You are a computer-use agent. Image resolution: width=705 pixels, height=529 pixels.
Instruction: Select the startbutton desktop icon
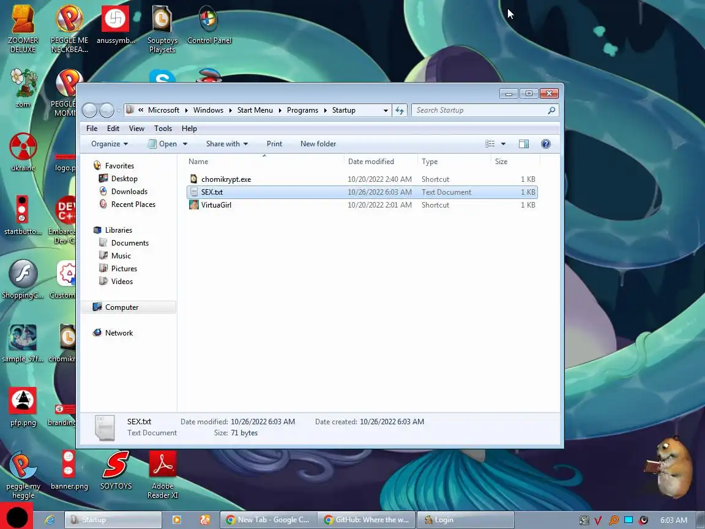tap(23, 216)
